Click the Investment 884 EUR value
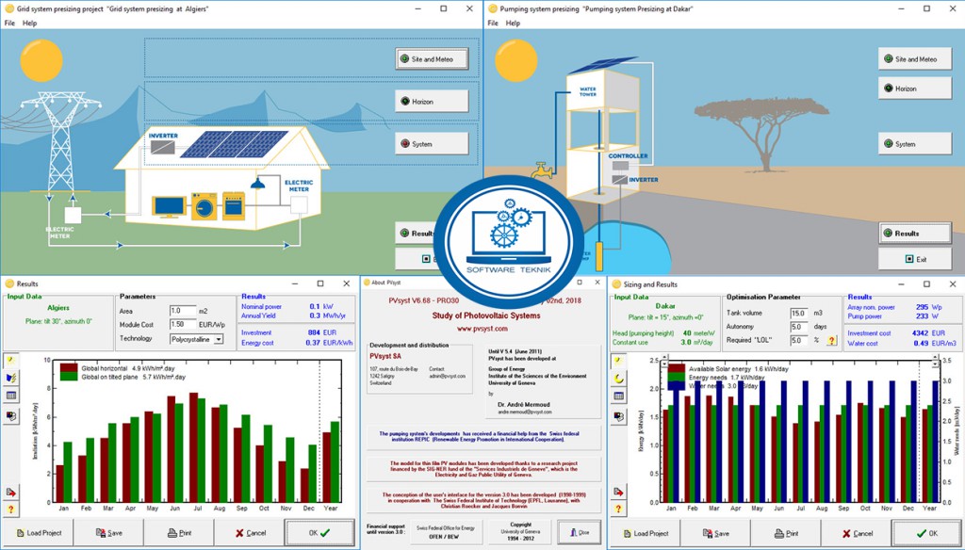This screenshot has width=965, height=550. (322, 332)
